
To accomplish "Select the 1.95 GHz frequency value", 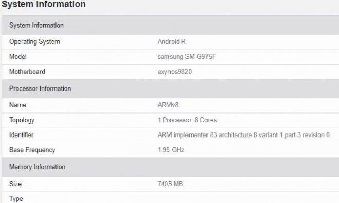I will pos(171,150).
